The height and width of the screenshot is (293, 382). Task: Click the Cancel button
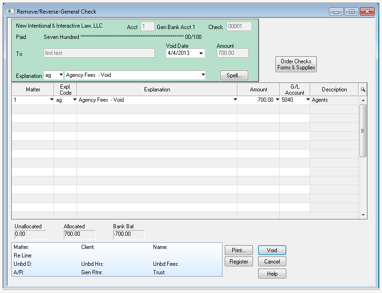pos(272,262)
